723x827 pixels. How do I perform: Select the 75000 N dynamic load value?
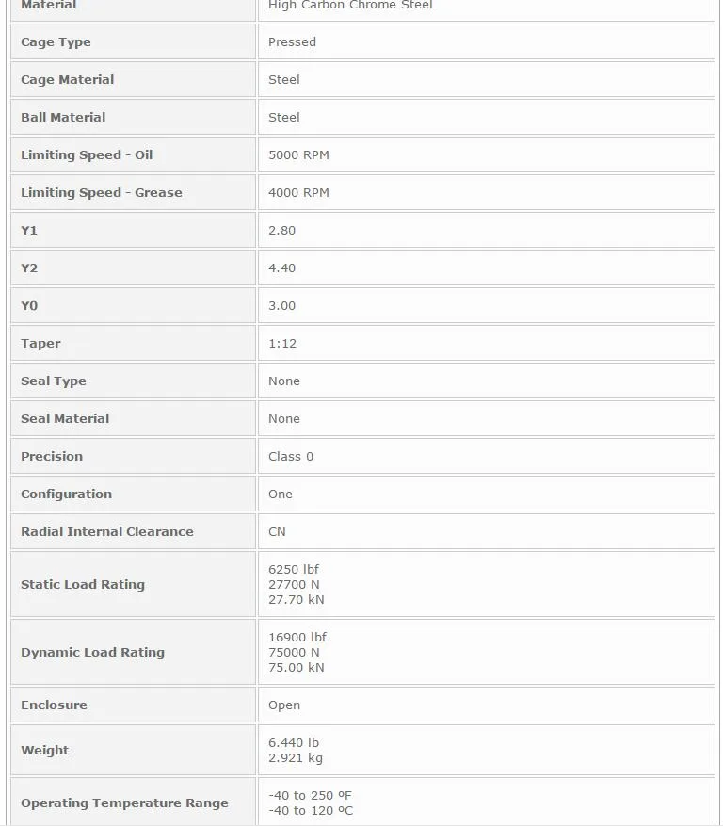coord(294,653)
